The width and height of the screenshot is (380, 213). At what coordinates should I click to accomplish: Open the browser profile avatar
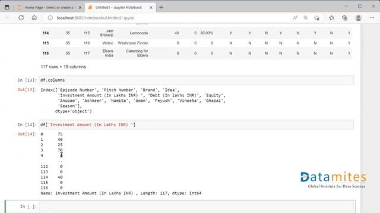(x=359, y=18)
